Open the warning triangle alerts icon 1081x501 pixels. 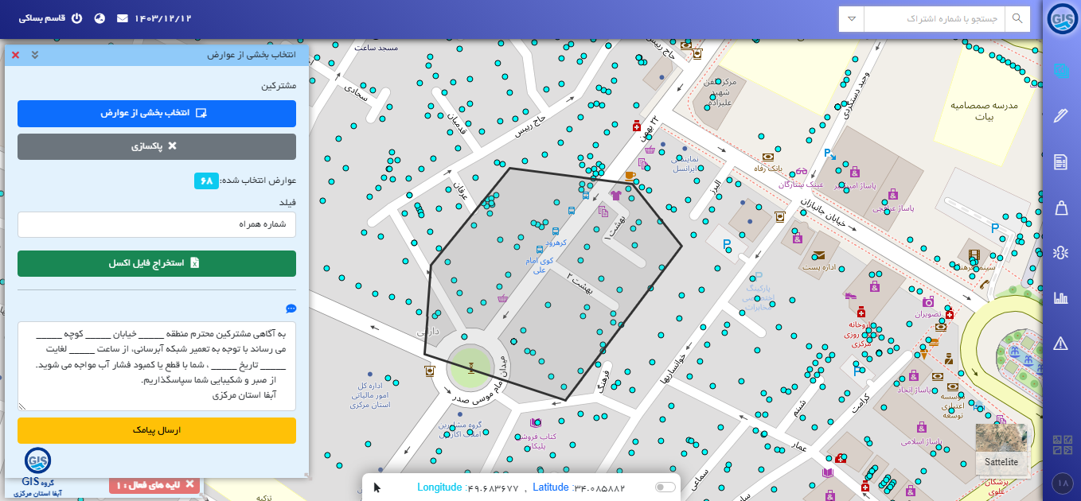pyautogui.click(x=1060, y=344)
